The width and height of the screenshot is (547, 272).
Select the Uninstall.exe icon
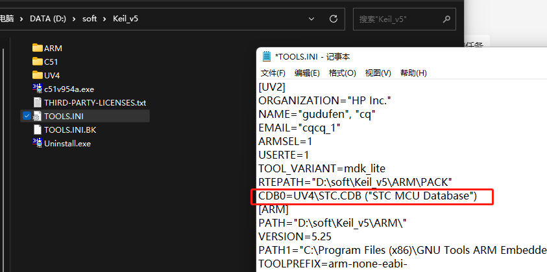click(38, 143)
